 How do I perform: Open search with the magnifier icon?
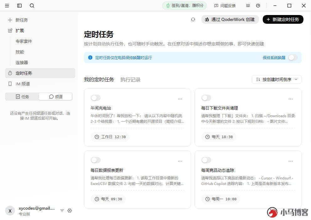coord(32,6)
